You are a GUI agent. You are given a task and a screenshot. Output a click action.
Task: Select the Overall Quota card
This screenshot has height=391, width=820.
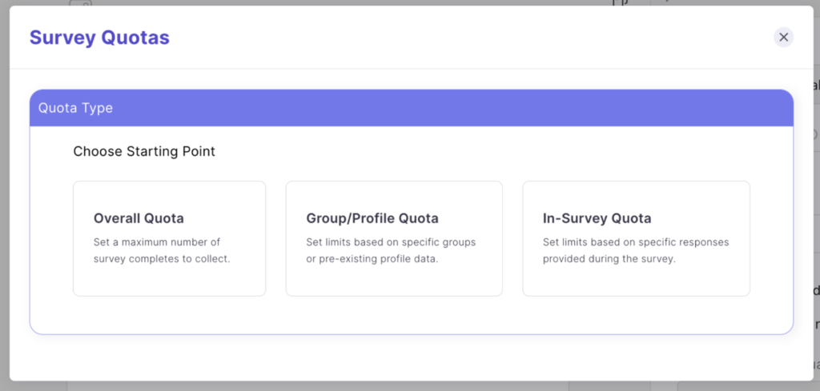[169, 273]
